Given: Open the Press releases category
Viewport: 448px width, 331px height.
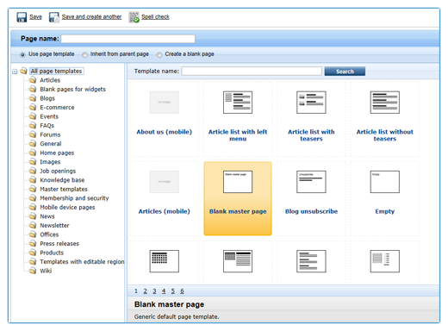Looking at the screenshot, I should point(59,244).
